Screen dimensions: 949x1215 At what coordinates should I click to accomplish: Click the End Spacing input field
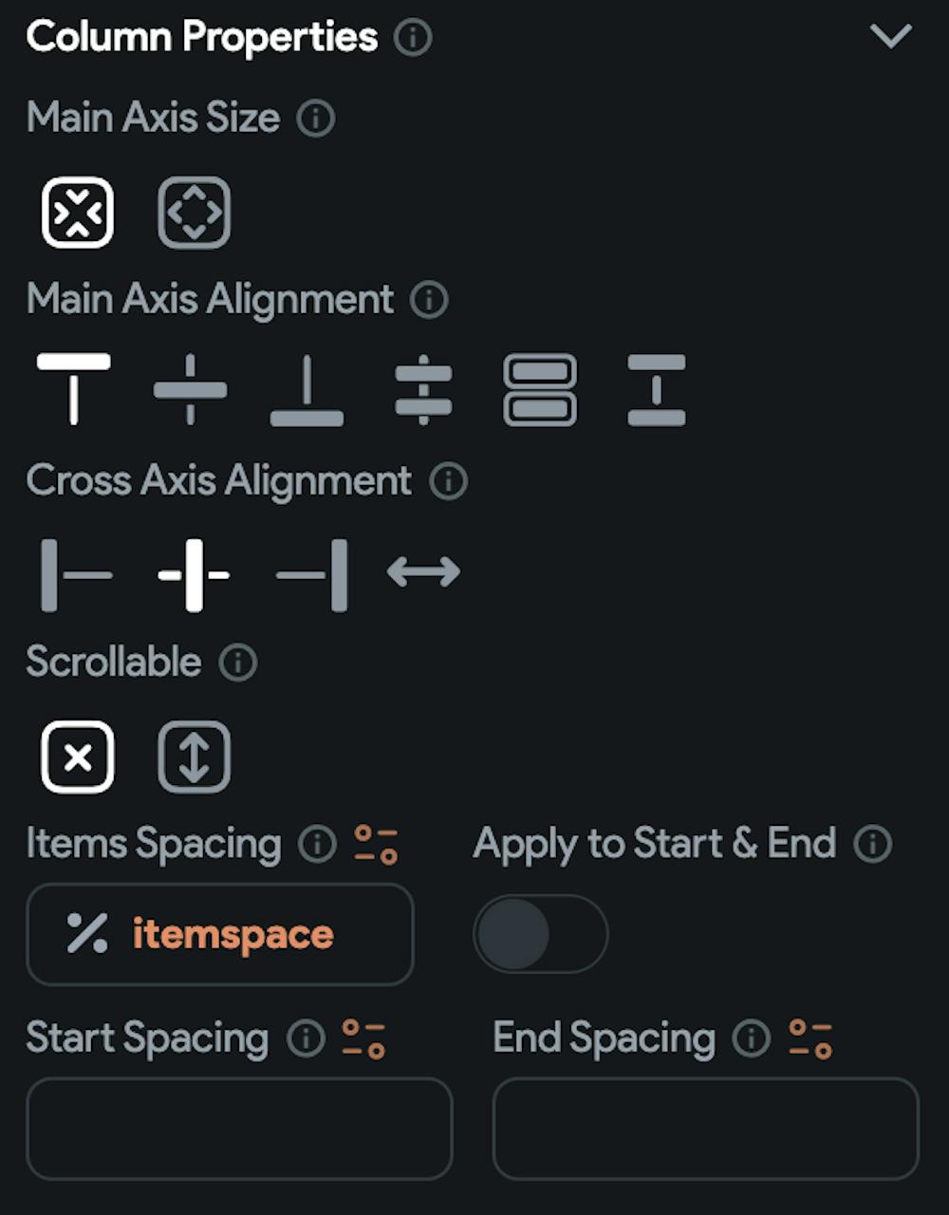705,1128
